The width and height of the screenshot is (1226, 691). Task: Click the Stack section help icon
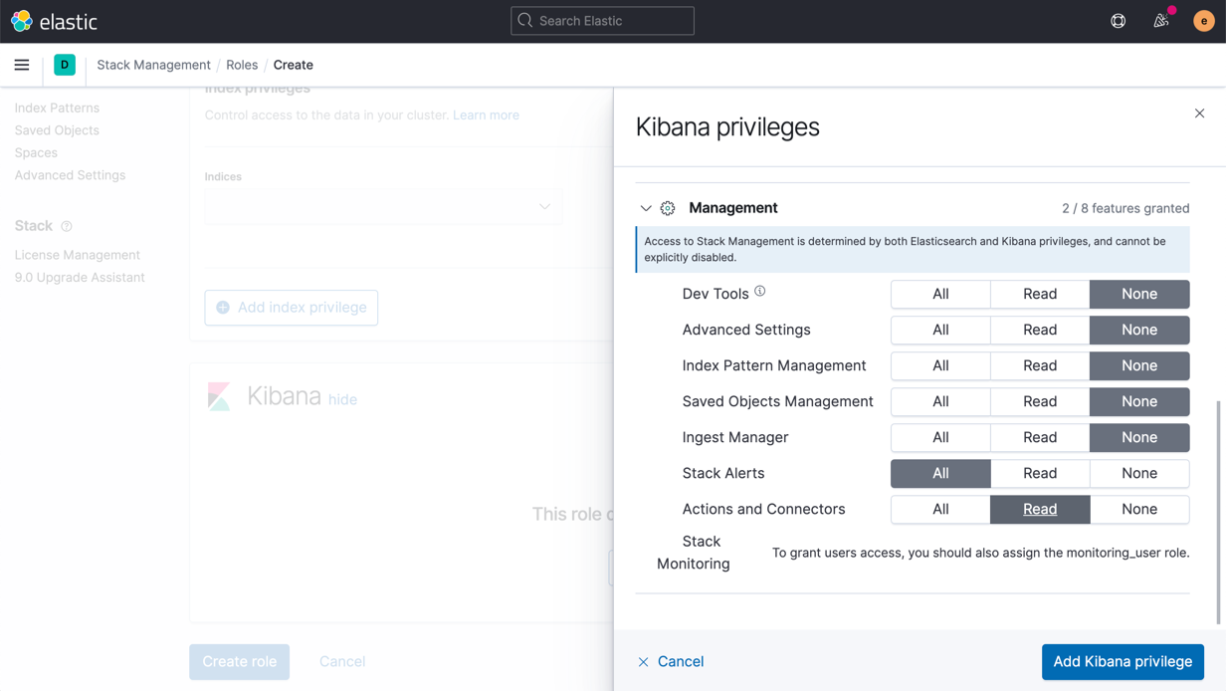(x=67, y=227)
